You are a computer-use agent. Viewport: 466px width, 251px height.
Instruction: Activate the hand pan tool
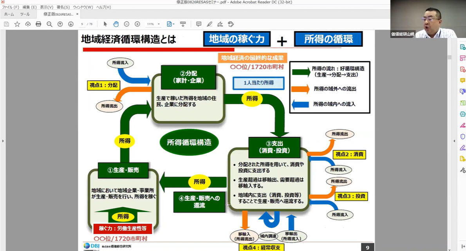click(x=116, y=24)
